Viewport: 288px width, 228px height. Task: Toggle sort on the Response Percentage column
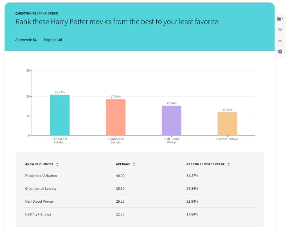pyautogui.click(x=228, y=164)
